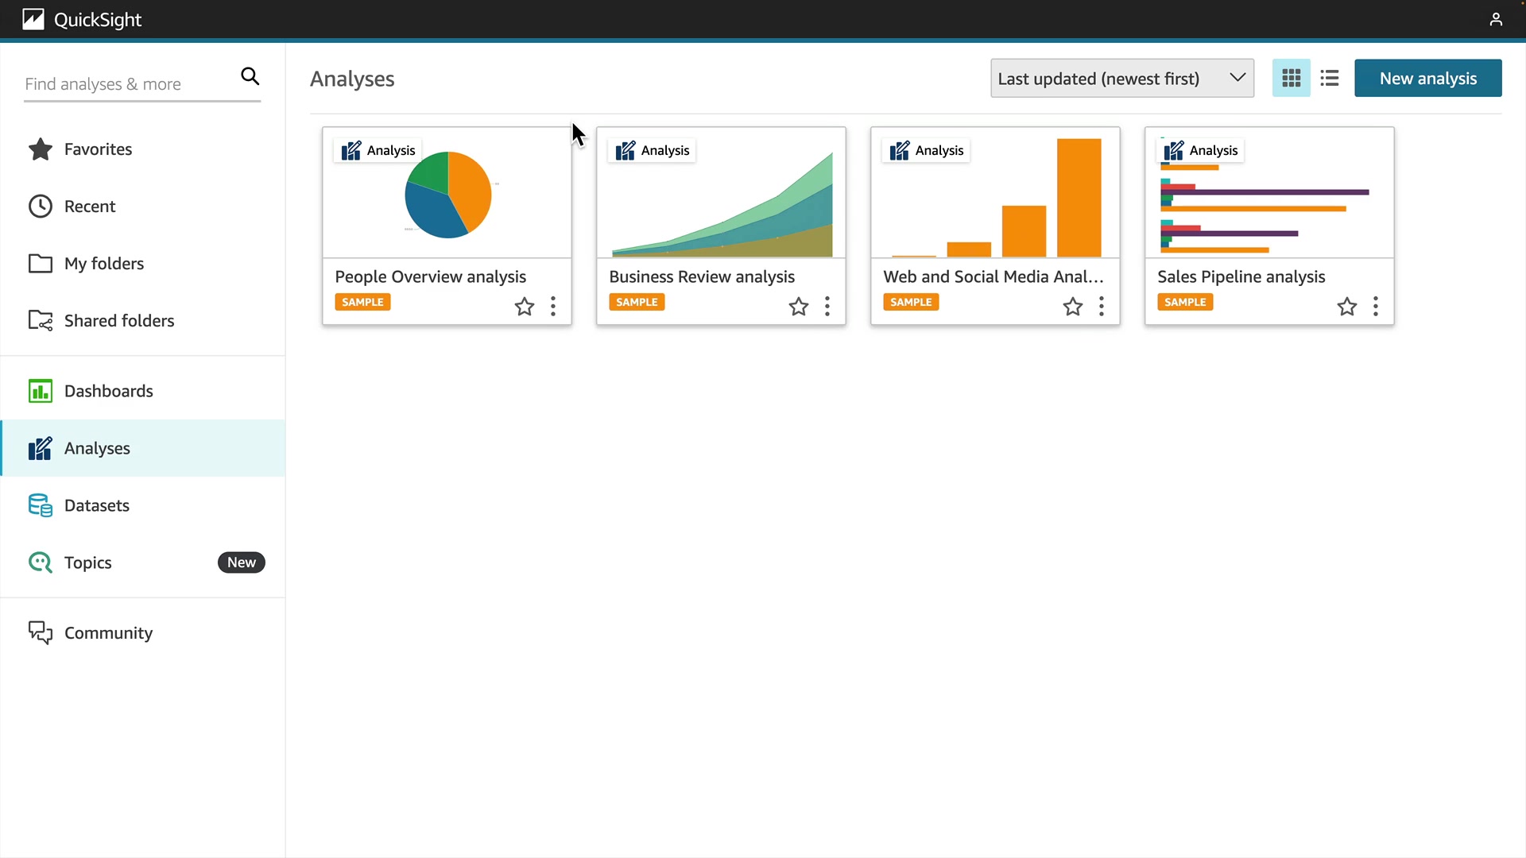The image size is (1526, 858).
Task: Open Recent items clock icon
Action: point(40,207)
